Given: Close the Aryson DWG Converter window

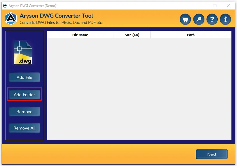Looking at the screenshot, I should [x=228, y=6].
